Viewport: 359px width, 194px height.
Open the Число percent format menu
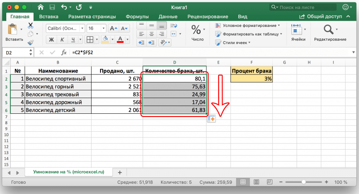[x=197, y=33]
